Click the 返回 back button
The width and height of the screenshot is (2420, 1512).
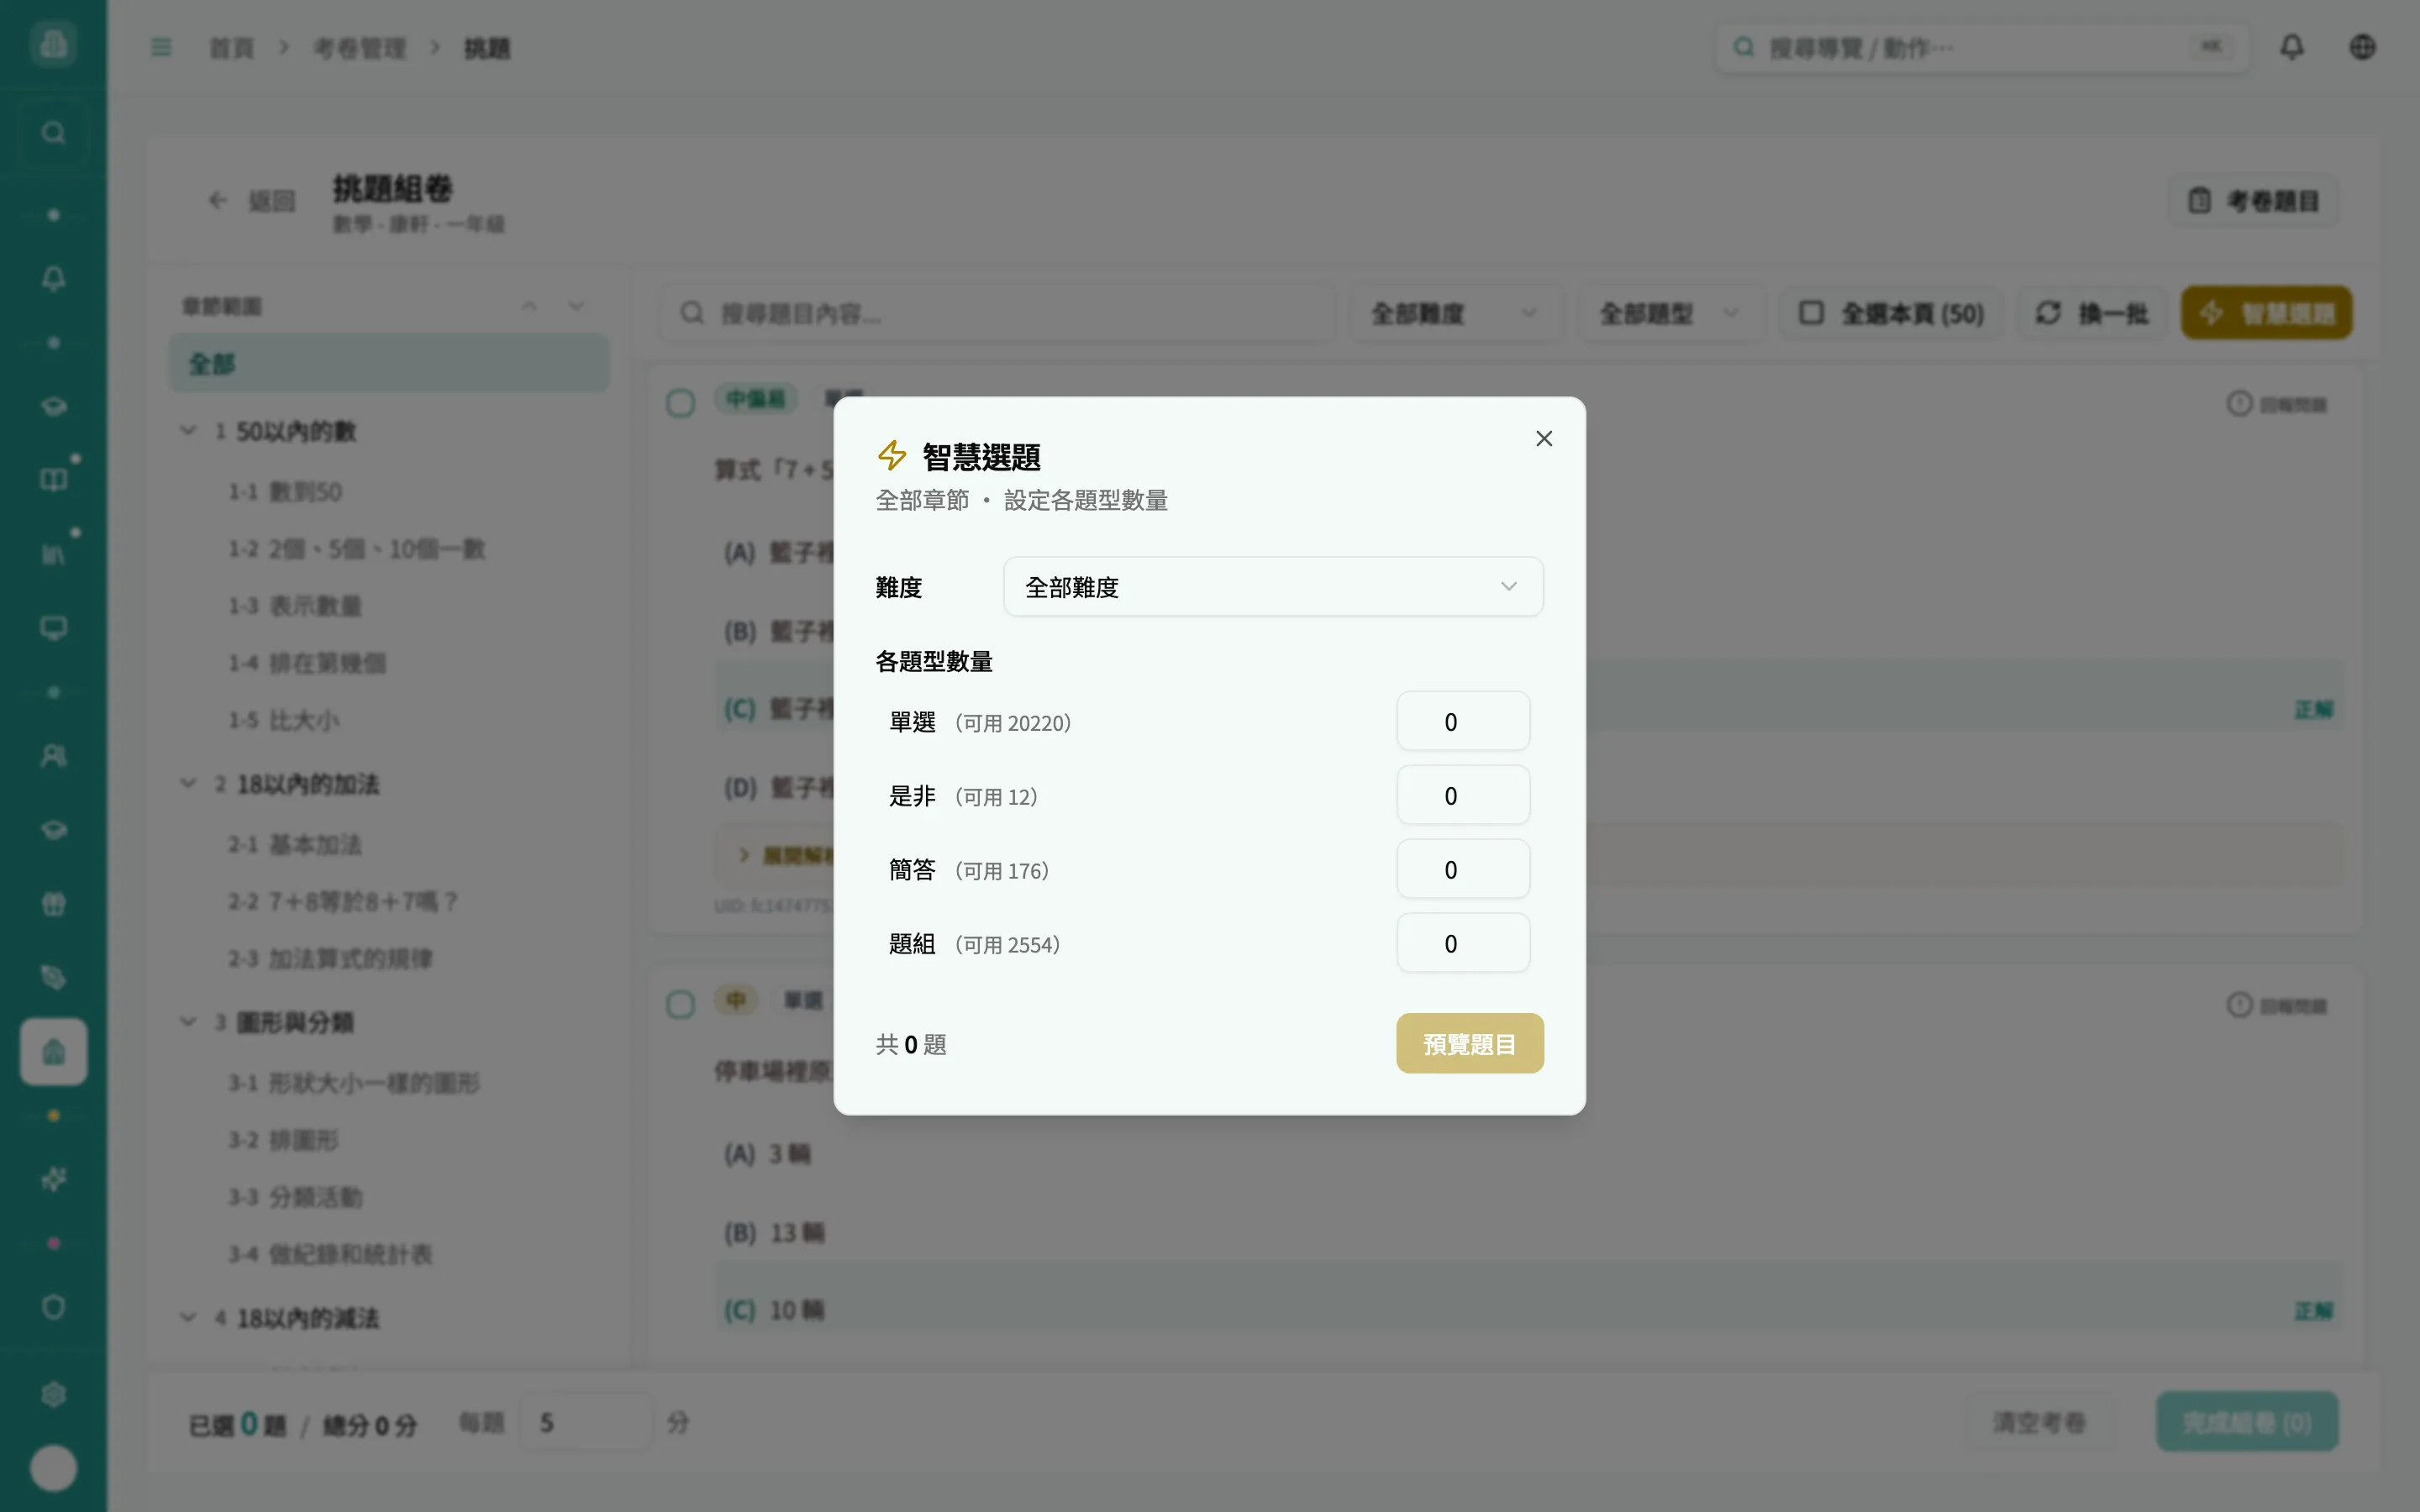point(253,201)
